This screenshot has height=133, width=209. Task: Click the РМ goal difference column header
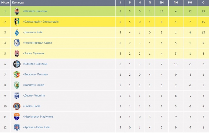pyautogui.click(x=190, y=3)
